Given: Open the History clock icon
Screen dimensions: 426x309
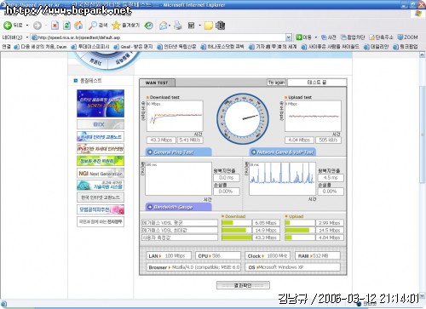Looking at the screenshot, I should pyautogui.click(x=148, y=26).
